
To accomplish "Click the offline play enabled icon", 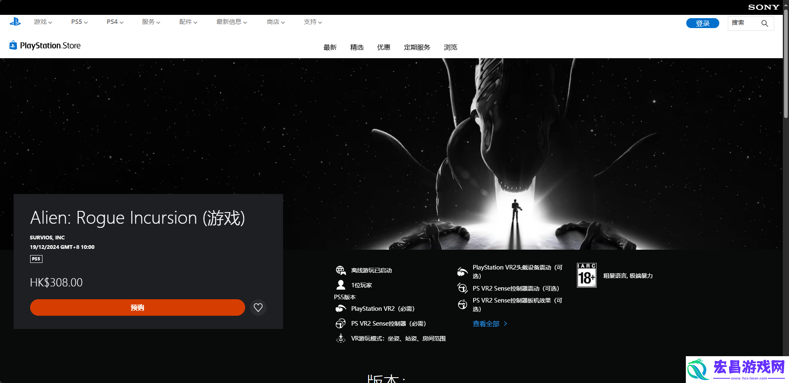I will 341,270.
